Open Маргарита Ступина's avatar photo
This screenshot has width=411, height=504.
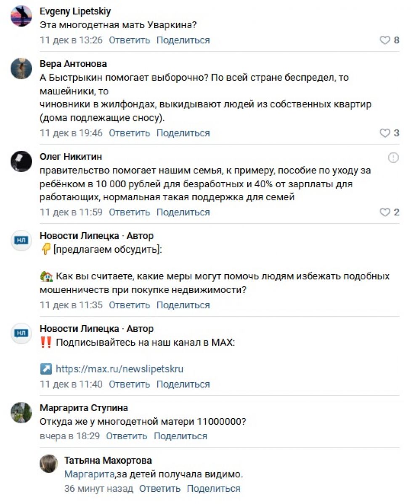click(21, 412)
